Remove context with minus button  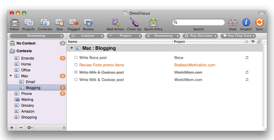21,128
